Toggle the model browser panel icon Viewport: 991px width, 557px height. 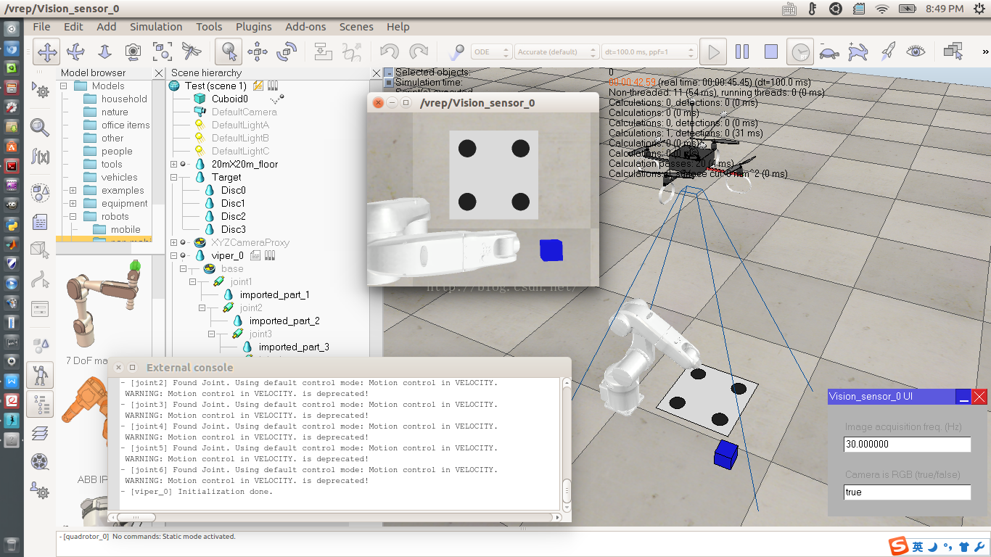pos(41,375)
